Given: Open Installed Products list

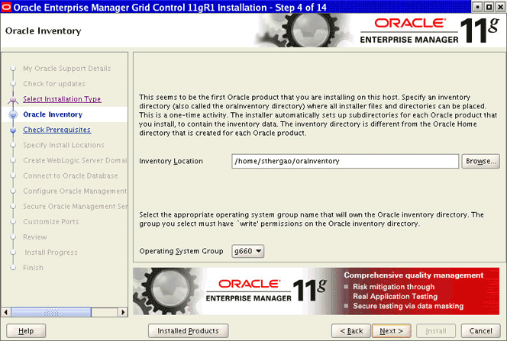Looking at the screenshot, I should [x=188, y=331].
